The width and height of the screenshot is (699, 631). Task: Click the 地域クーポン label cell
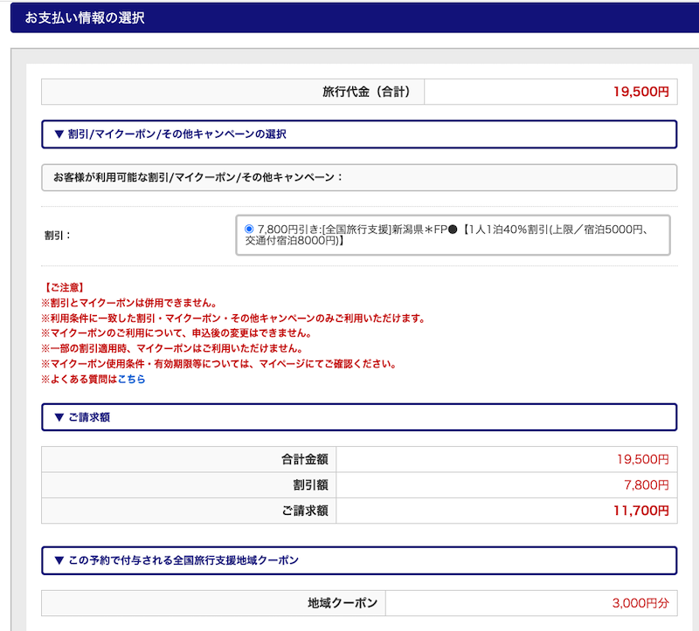[213, 603]
